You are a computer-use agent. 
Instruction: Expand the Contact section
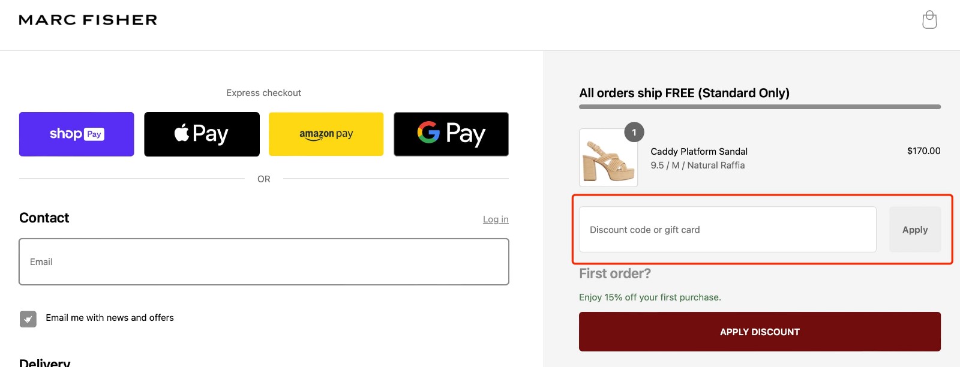coord(44,218)
